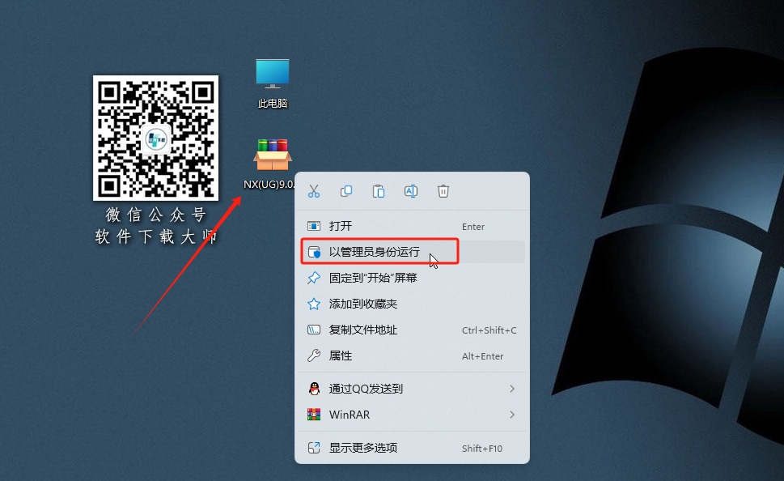
Task: Click the Delete trash icon
Action: tap(443, 191)
